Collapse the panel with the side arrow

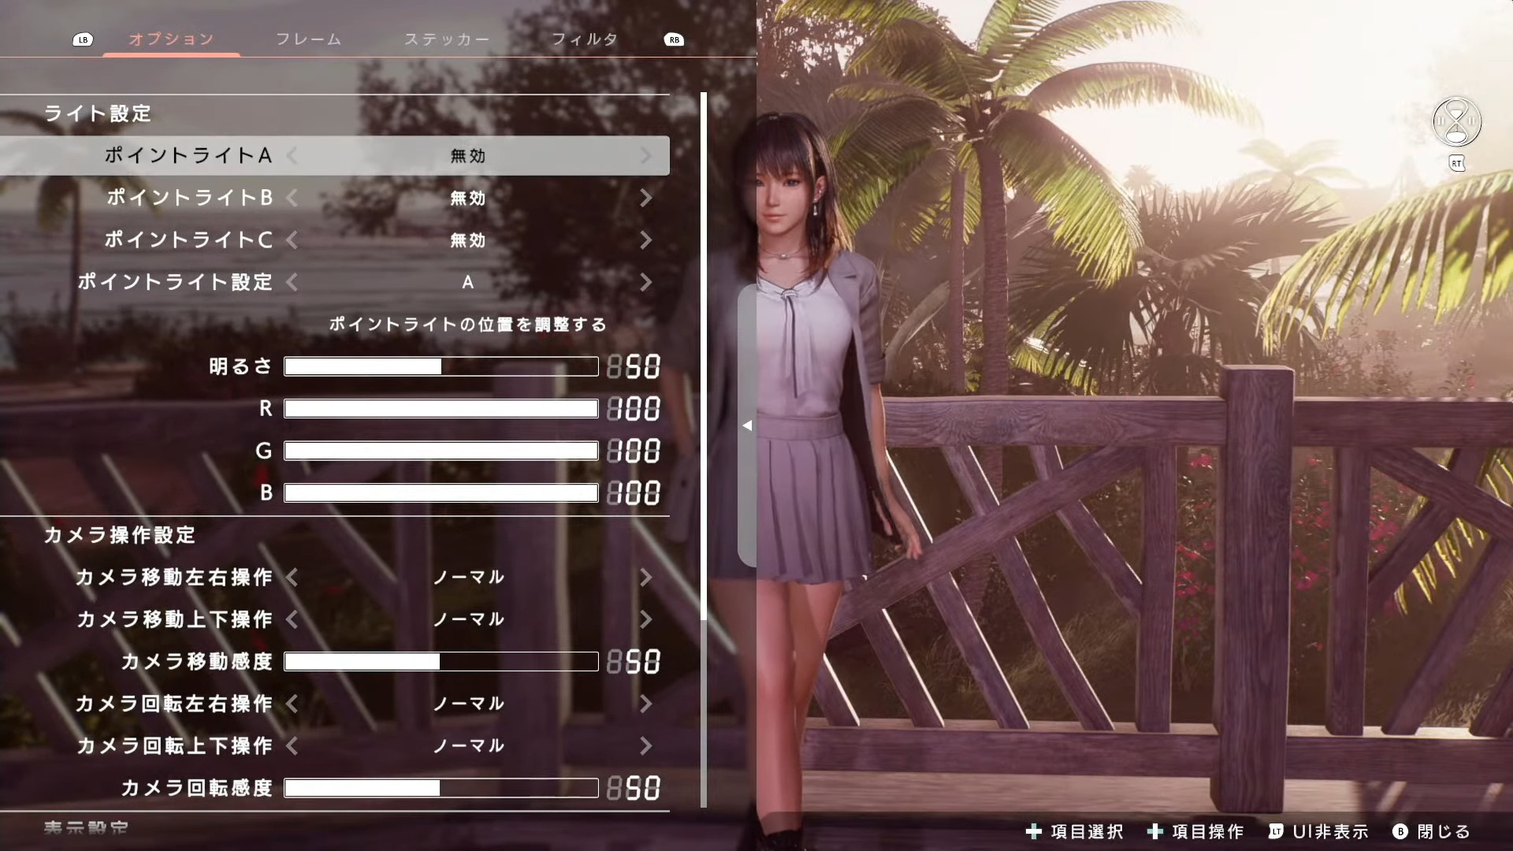(x=746, y=425)
